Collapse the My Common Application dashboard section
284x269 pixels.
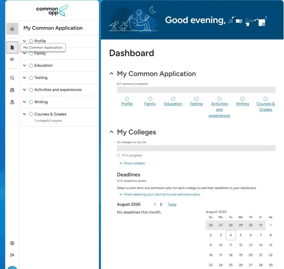(x=111, y=74)
